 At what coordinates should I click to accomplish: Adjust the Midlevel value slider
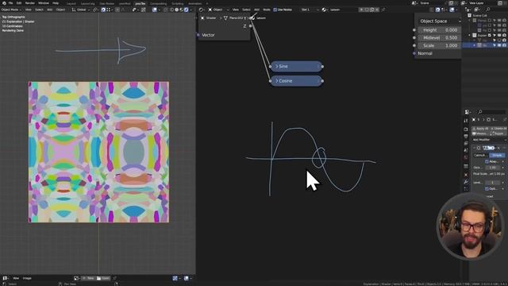(440, 38)
